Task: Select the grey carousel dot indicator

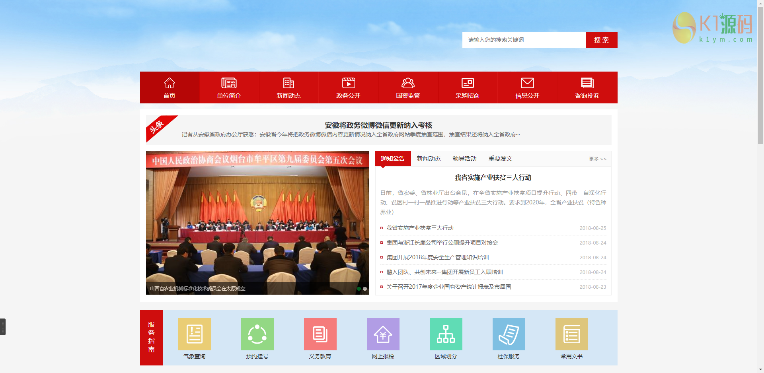Action: pyautogui.click(x=365, y=289)
